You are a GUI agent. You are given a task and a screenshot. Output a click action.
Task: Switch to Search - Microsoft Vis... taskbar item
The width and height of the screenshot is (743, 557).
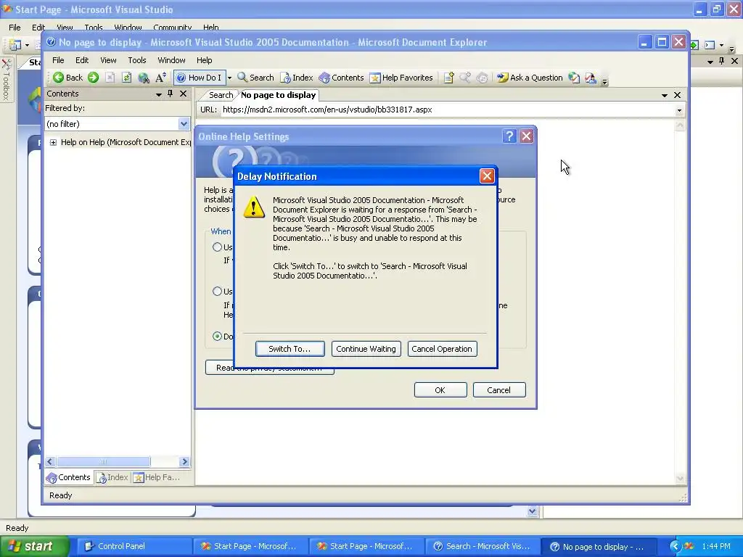[x=482, y=546]
